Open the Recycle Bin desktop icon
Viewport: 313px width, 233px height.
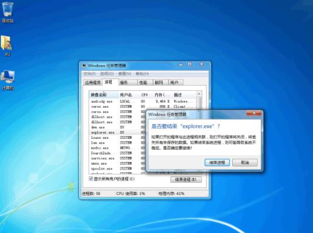(x=8, y=12)
